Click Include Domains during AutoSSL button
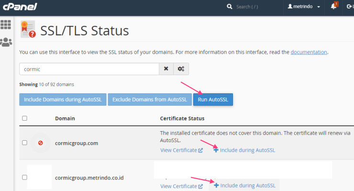Viewport: 354px width, 191px height. (63, 100)
